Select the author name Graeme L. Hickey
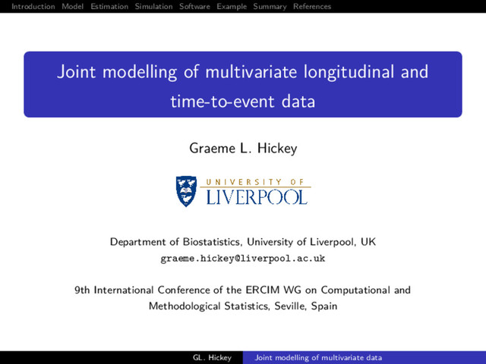Screen dimensions: 486x364 click(x=243, y=149)
